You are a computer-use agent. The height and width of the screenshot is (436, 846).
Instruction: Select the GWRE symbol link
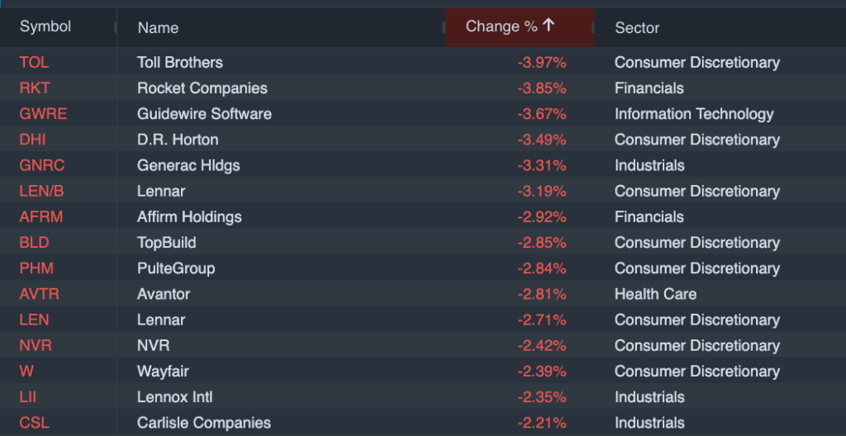(43, 114)
